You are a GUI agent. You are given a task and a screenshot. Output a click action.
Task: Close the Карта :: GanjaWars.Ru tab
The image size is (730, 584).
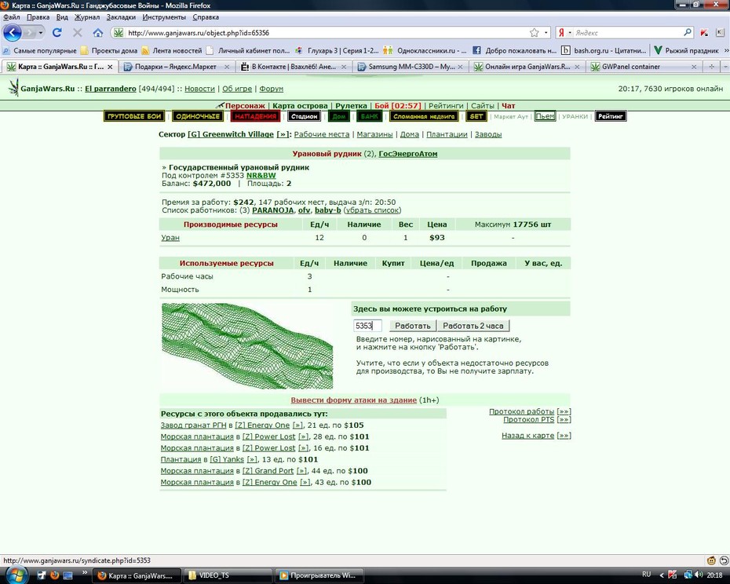point(110,67)
